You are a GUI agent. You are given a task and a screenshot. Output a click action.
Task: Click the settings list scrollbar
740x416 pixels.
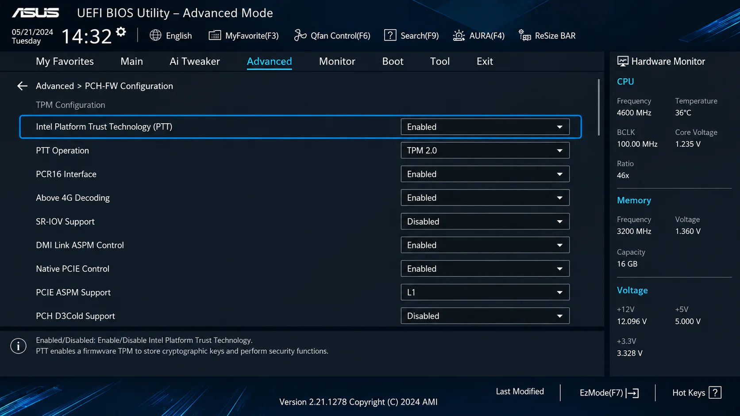[598, 107]
